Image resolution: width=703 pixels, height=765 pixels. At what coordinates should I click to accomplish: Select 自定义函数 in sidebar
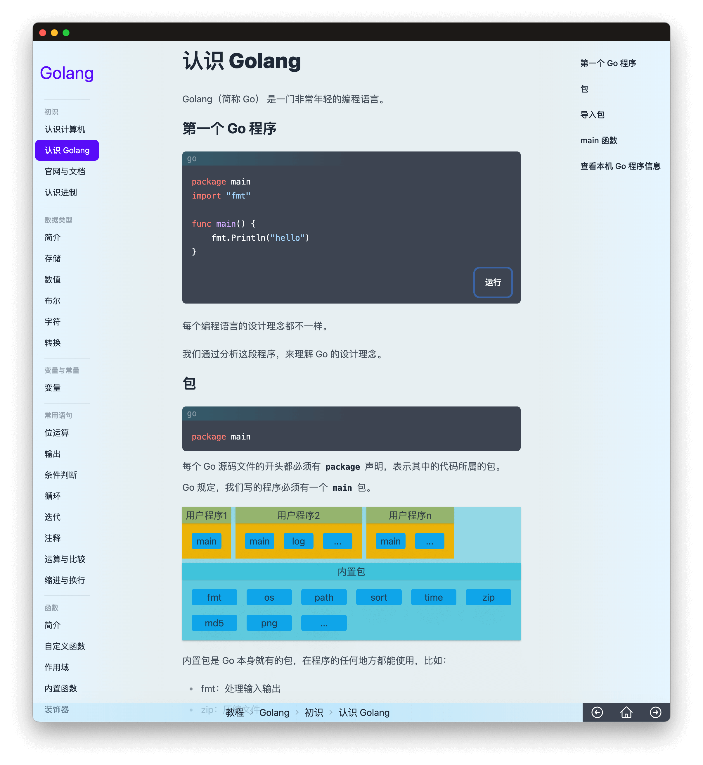pos(65,646)
